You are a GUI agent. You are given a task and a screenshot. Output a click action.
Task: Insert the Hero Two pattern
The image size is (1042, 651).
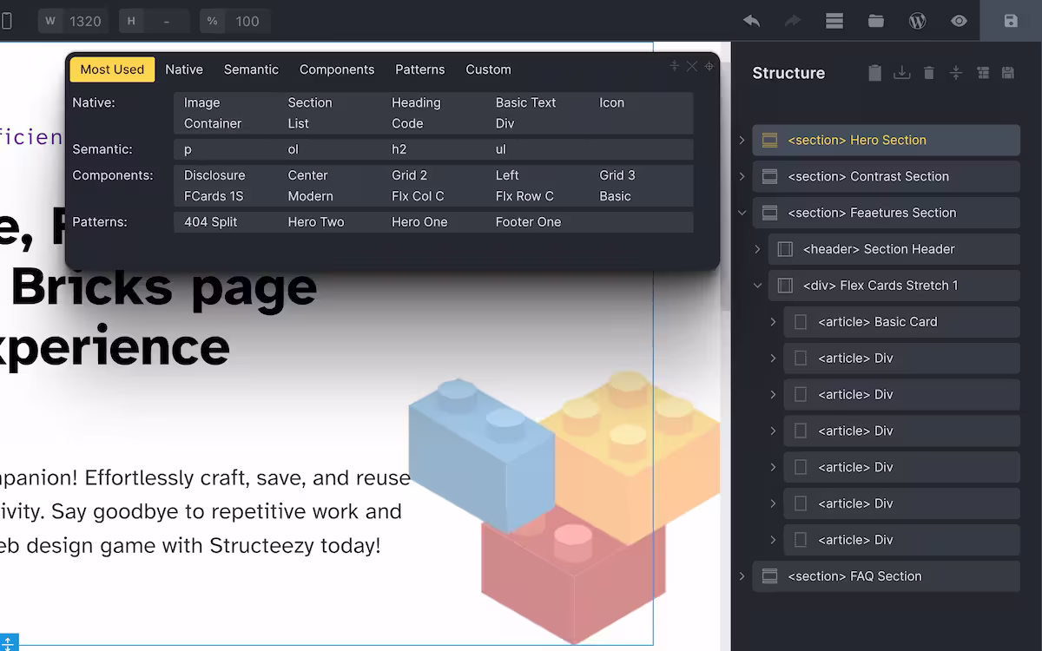[316, 222]
